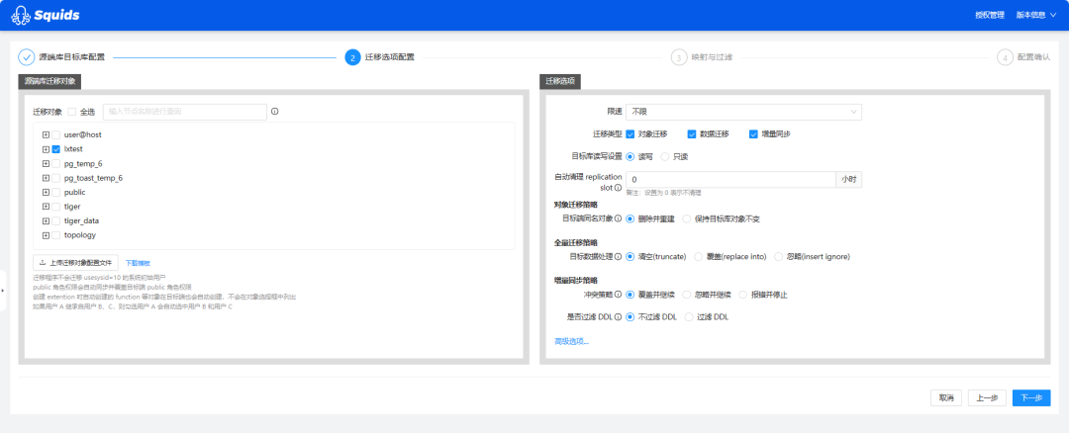
Task: Select 读写 radio option
Action: (x=630, y=156)
